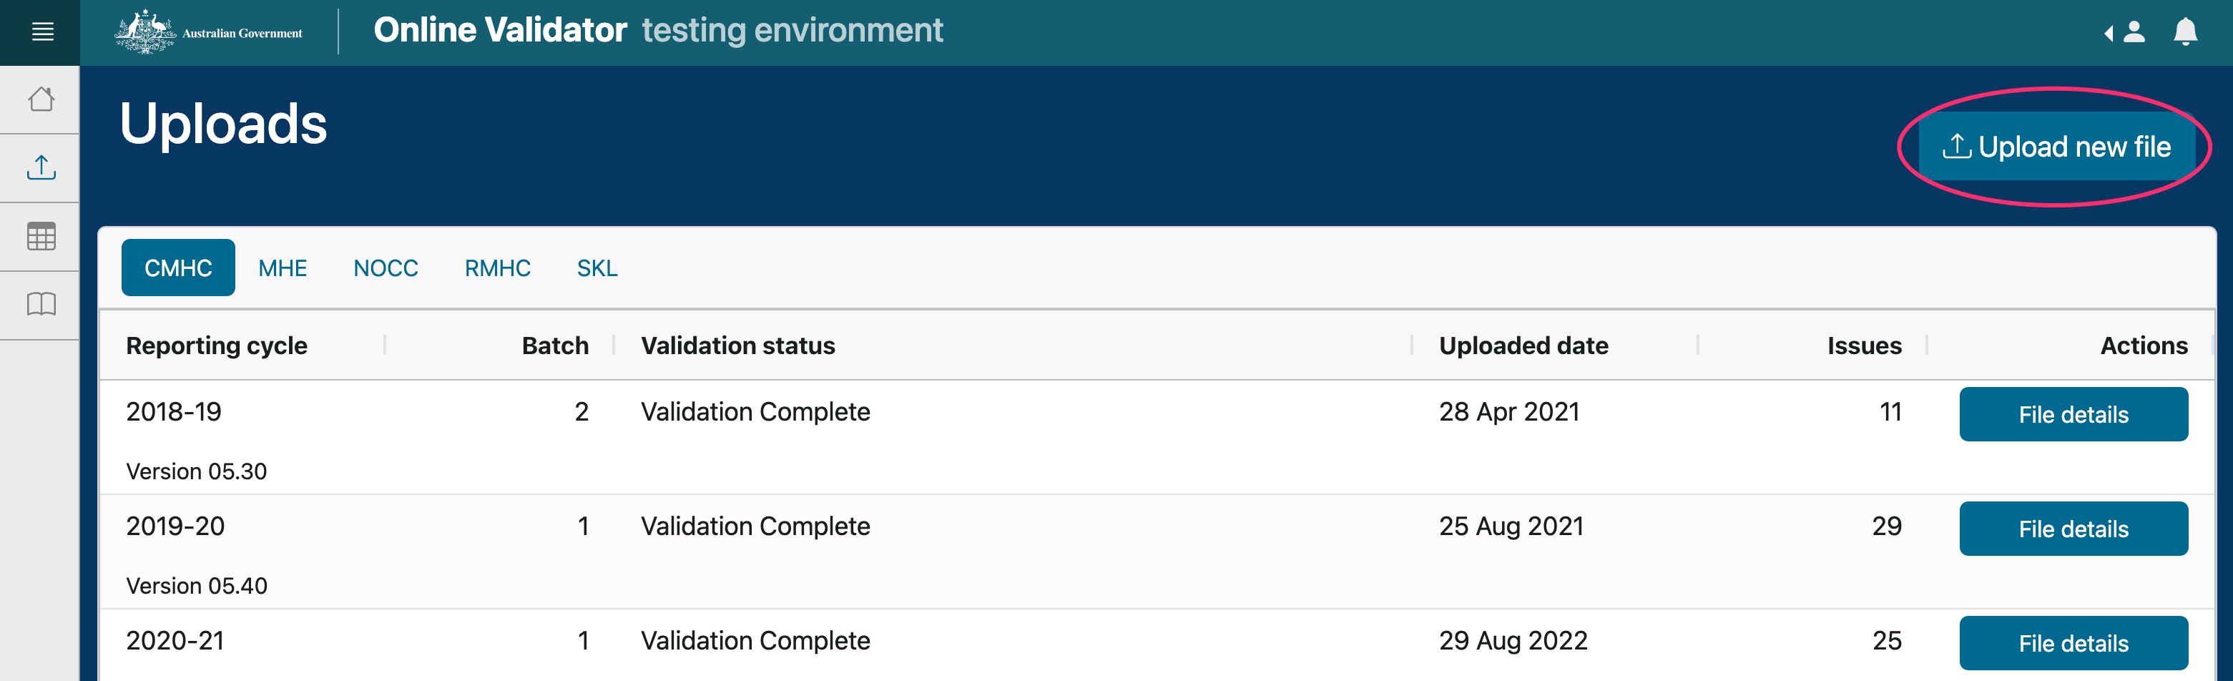The image size is (2233, 681).
Task: Open File details for 2018-19 upload
Action: click(2073, 414)
